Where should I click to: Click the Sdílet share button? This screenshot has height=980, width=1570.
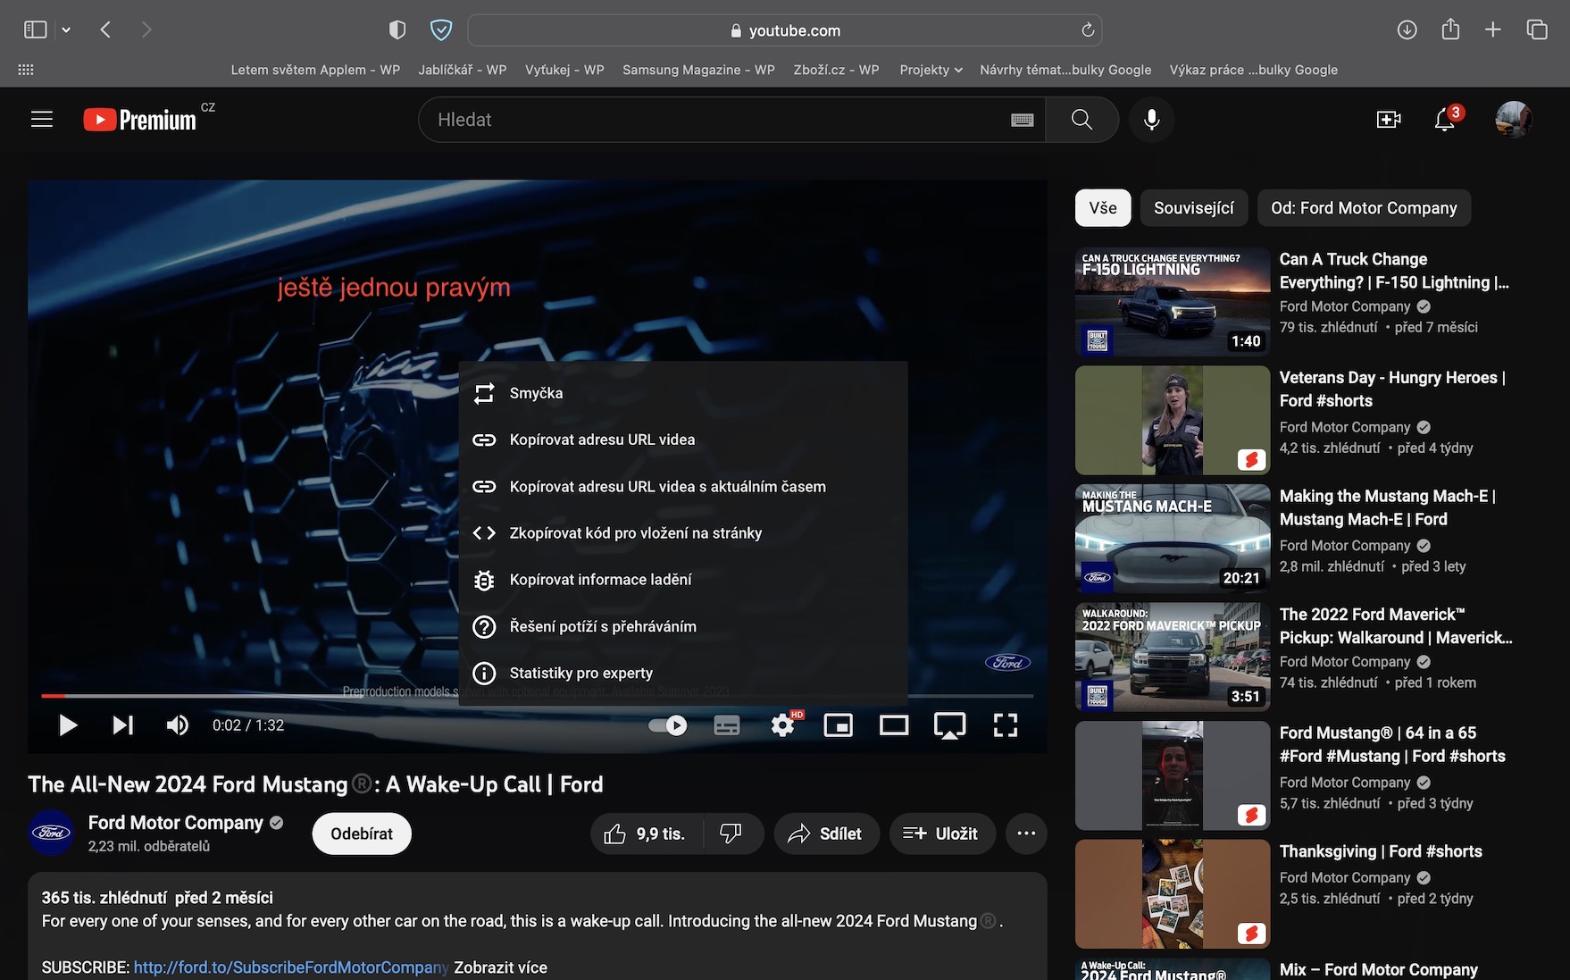(827, 833)
